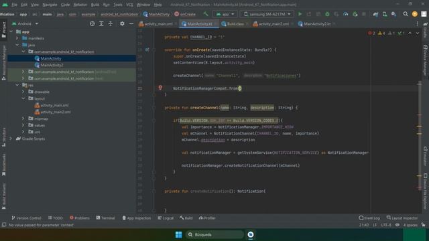Viewport: 429px width, 241px height.
Task: Run the app with the green play icon
Action: click(x=300, y=14)
